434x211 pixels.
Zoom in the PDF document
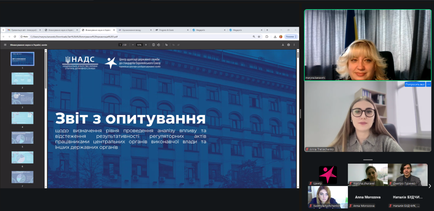click(x=146, y=44)
